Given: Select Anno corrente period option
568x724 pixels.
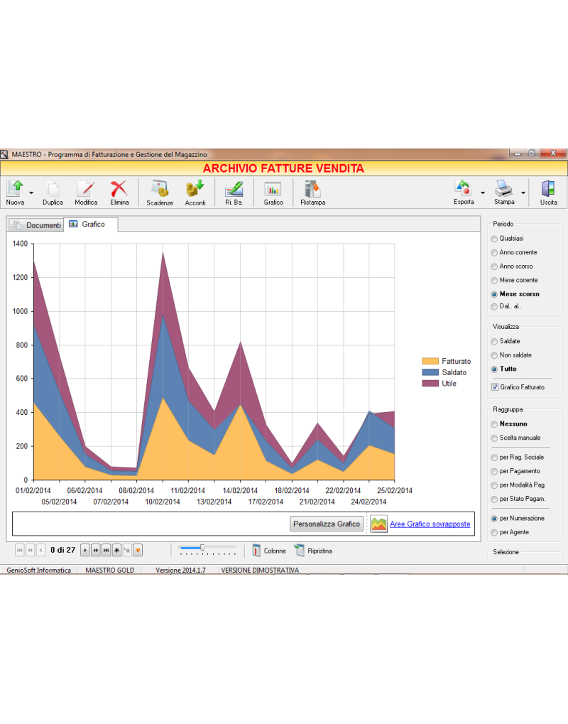Looking at the screenshot, I should [x=494, y=252].
